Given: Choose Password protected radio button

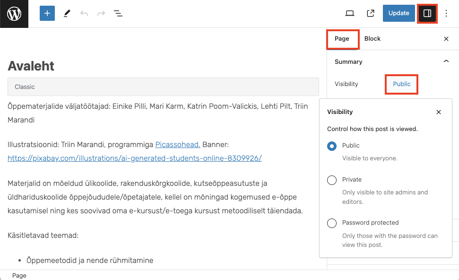Looking at the screenshot, I should point(332,223).
